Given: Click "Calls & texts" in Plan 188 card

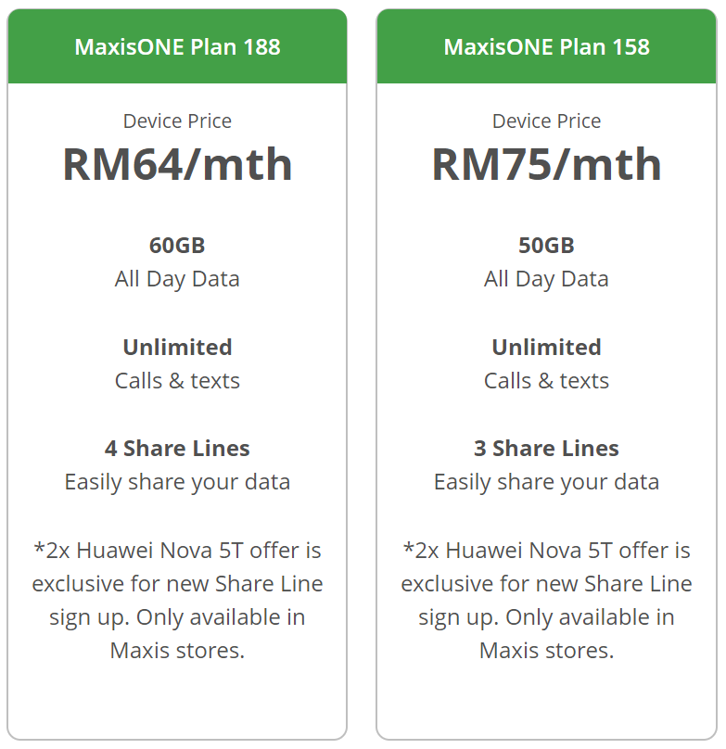Looking at the screenshot, I should point(177,381).
